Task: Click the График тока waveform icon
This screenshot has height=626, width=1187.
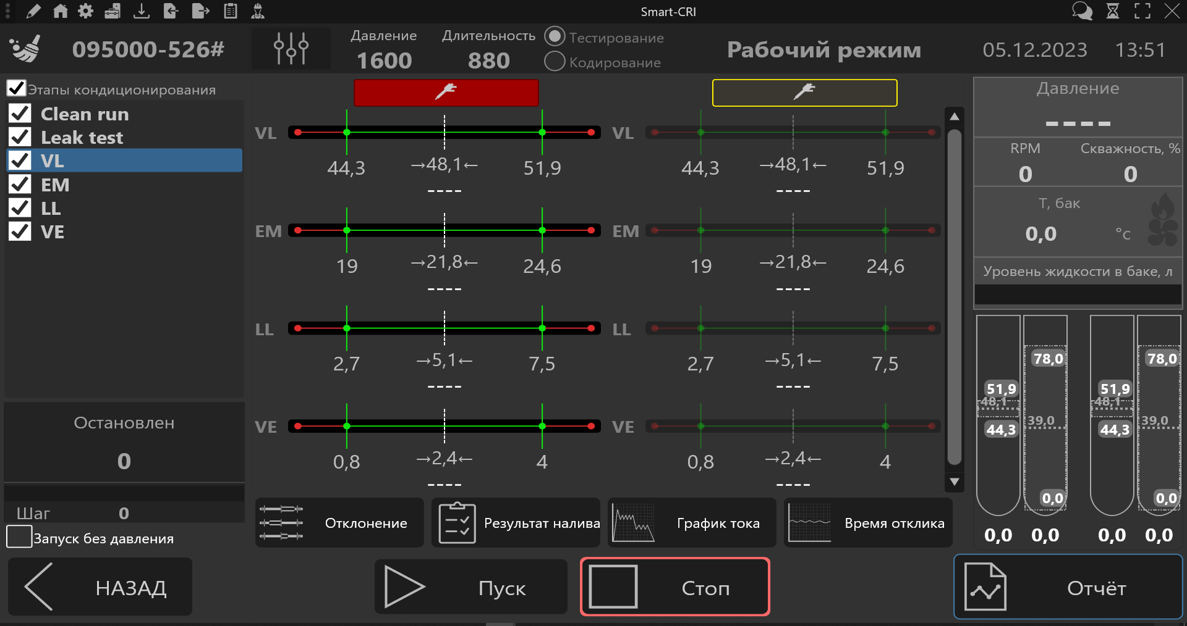Action: [x=632, y=523]
